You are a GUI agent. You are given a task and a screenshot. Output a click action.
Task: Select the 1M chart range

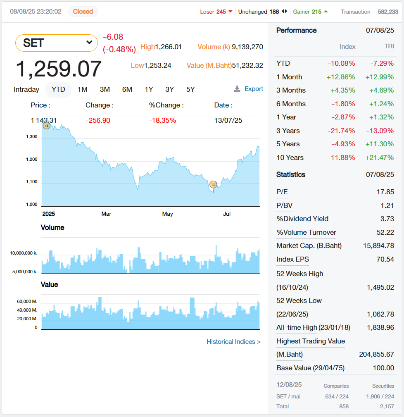[82, 89]
